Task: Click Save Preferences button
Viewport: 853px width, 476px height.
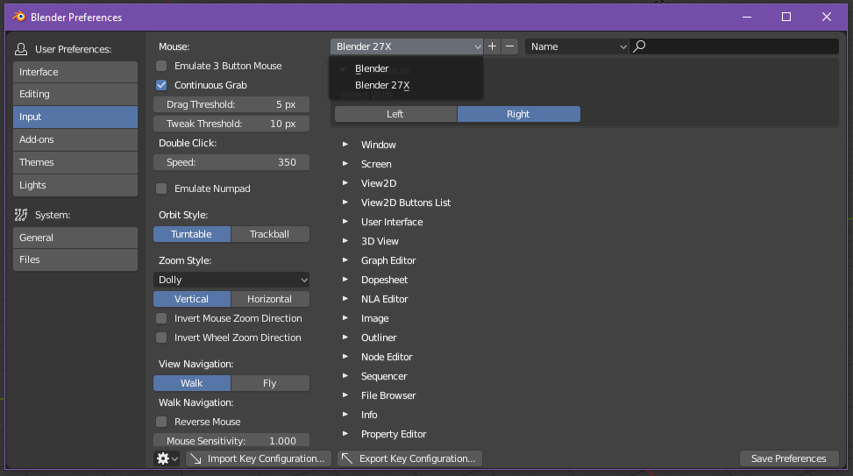Action: click(789, 458)
